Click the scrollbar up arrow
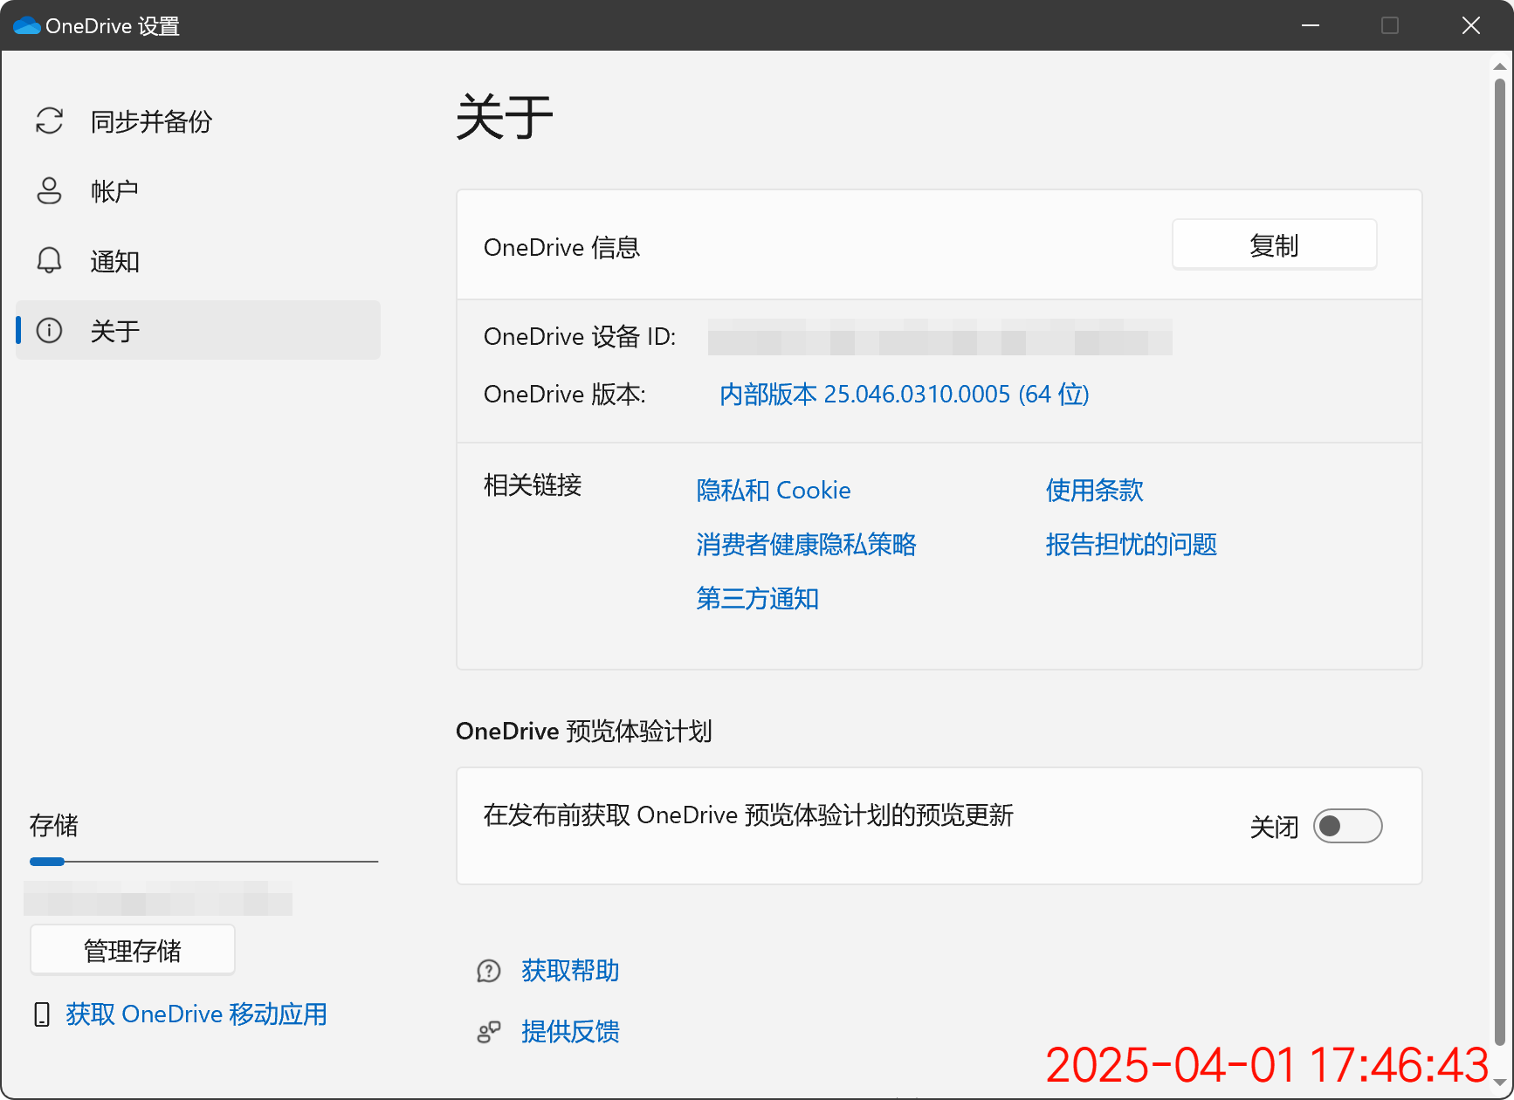This screenshot has height=1100, width=1514. coord(1499,66)
